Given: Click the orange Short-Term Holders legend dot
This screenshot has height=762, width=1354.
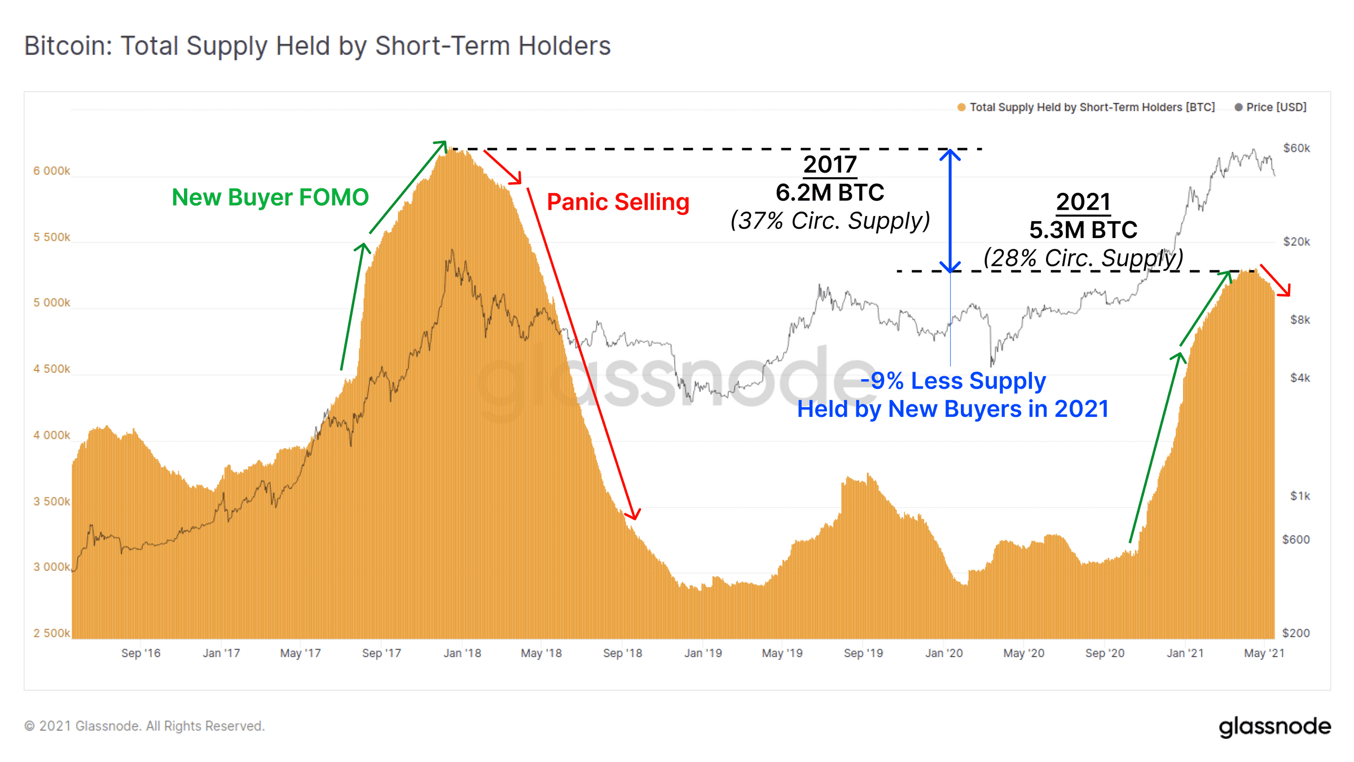Looking at the screenshot, I should (x=961, y=107).
